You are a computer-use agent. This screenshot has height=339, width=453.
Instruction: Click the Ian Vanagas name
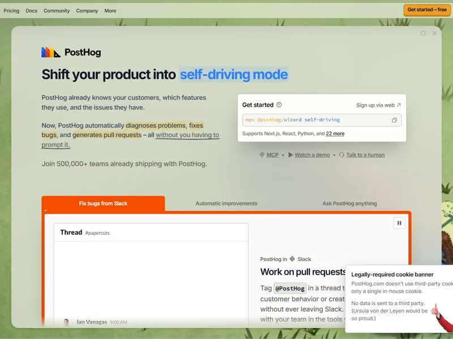(92, 322)
